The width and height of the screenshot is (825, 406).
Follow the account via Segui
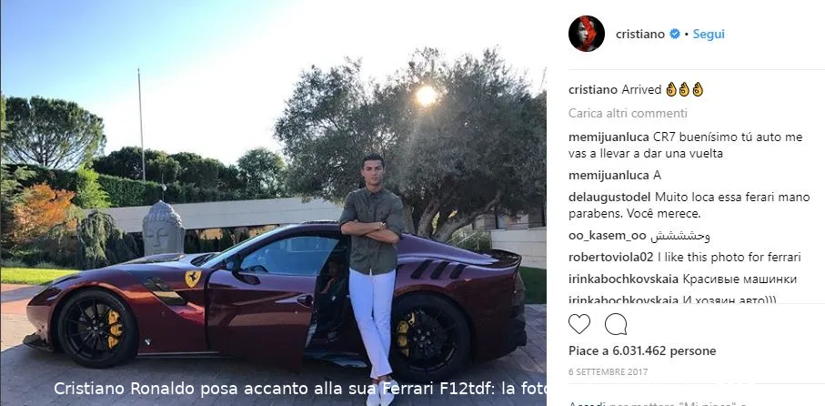click(709, 35)
